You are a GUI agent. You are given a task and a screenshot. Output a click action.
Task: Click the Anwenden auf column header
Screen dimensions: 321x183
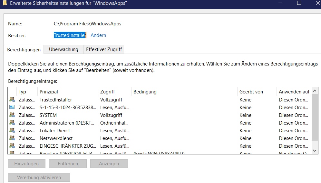click(x=294, y=92)
